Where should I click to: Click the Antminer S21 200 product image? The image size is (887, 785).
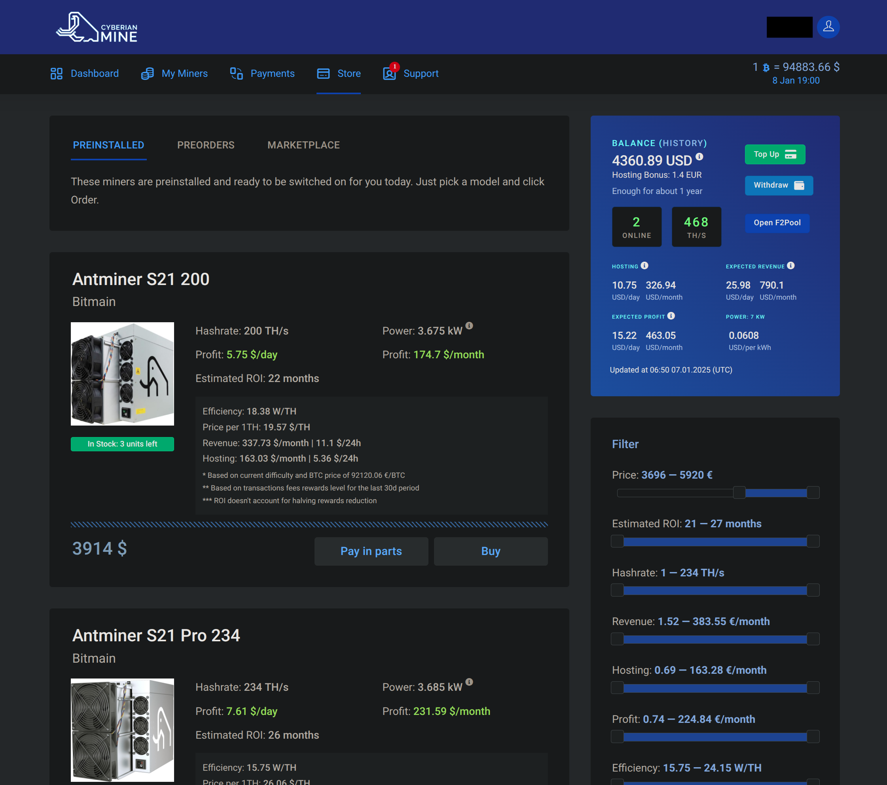point(122,373)
